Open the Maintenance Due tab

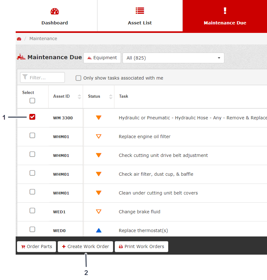[225, 16]
